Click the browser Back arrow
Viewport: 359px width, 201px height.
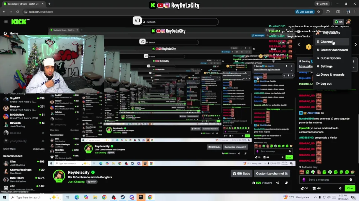[x=4, y=12]
